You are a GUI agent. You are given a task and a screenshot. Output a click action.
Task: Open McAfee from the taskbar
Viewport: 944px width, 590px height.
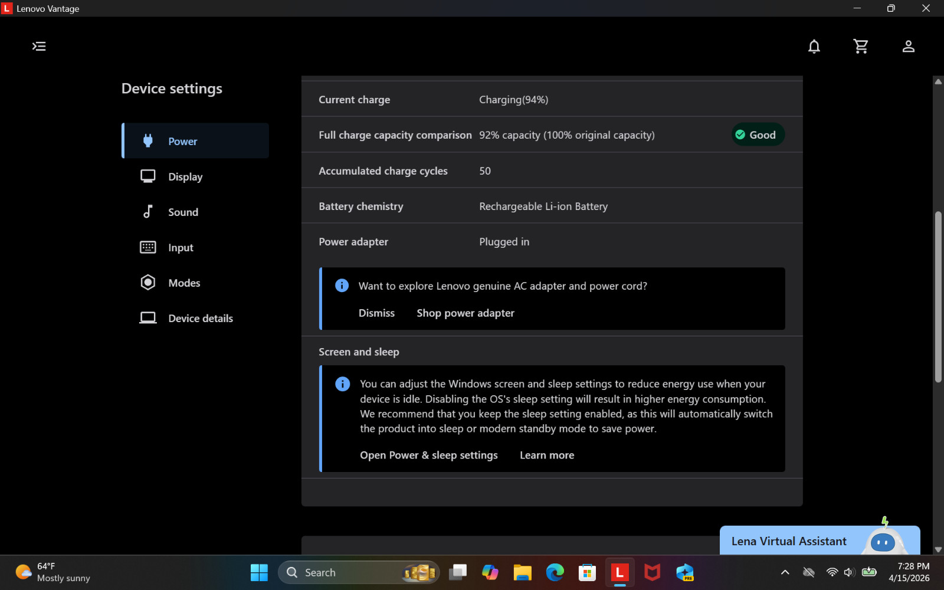pos(652,572)
